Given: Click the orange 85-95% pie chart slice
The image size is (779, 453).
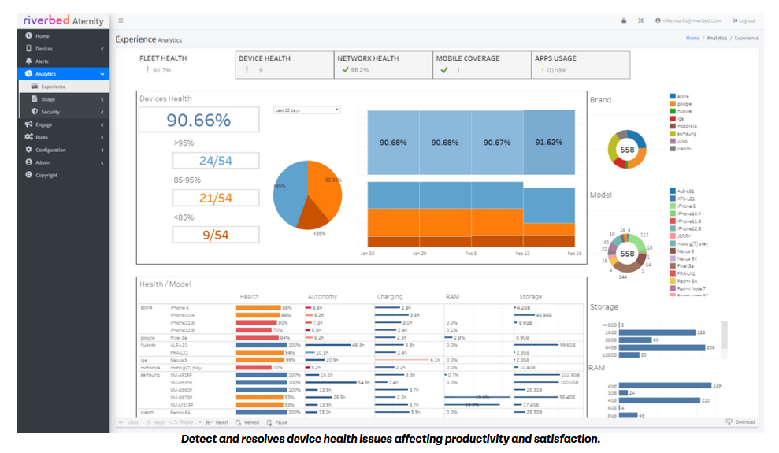Looking at the screenshot, I should coord(325,186).
